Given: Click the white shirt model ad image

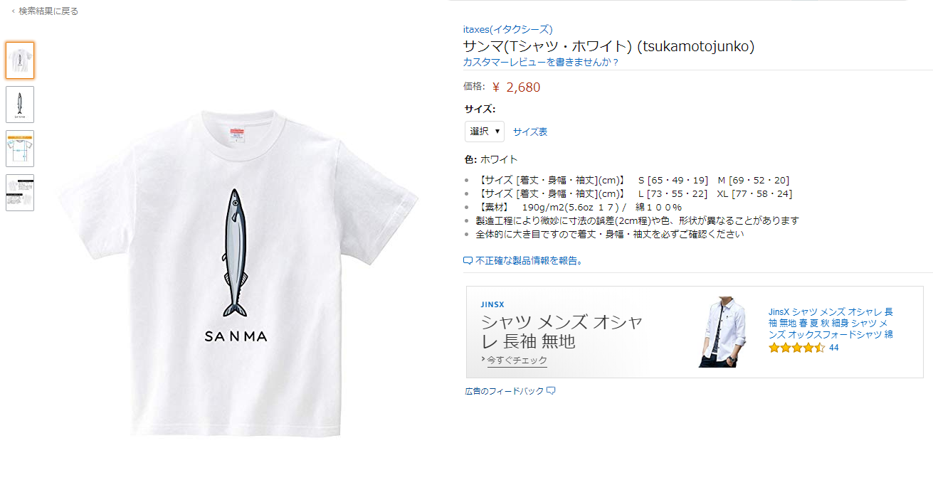Looking at the screenshot, I should coord(723,332).
